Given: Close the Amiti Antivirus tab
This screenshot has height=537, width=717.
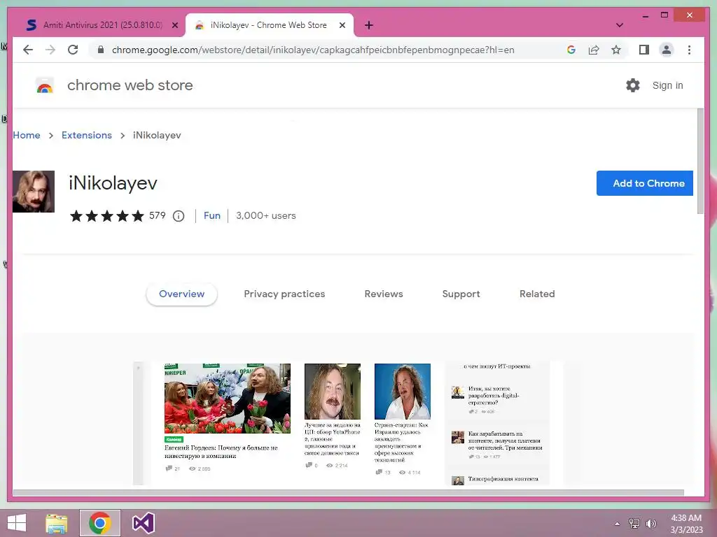Looking at the screenshot, I should tap(174, 25).
